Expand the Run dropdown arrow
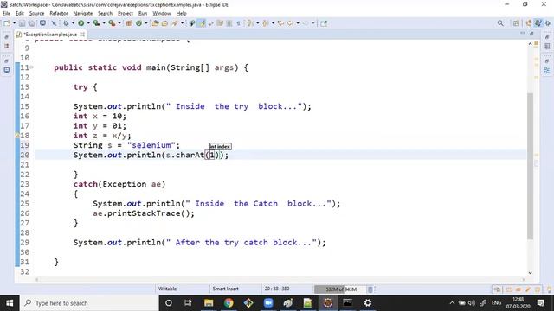554x311 pixels. click(x=88, y=23)
